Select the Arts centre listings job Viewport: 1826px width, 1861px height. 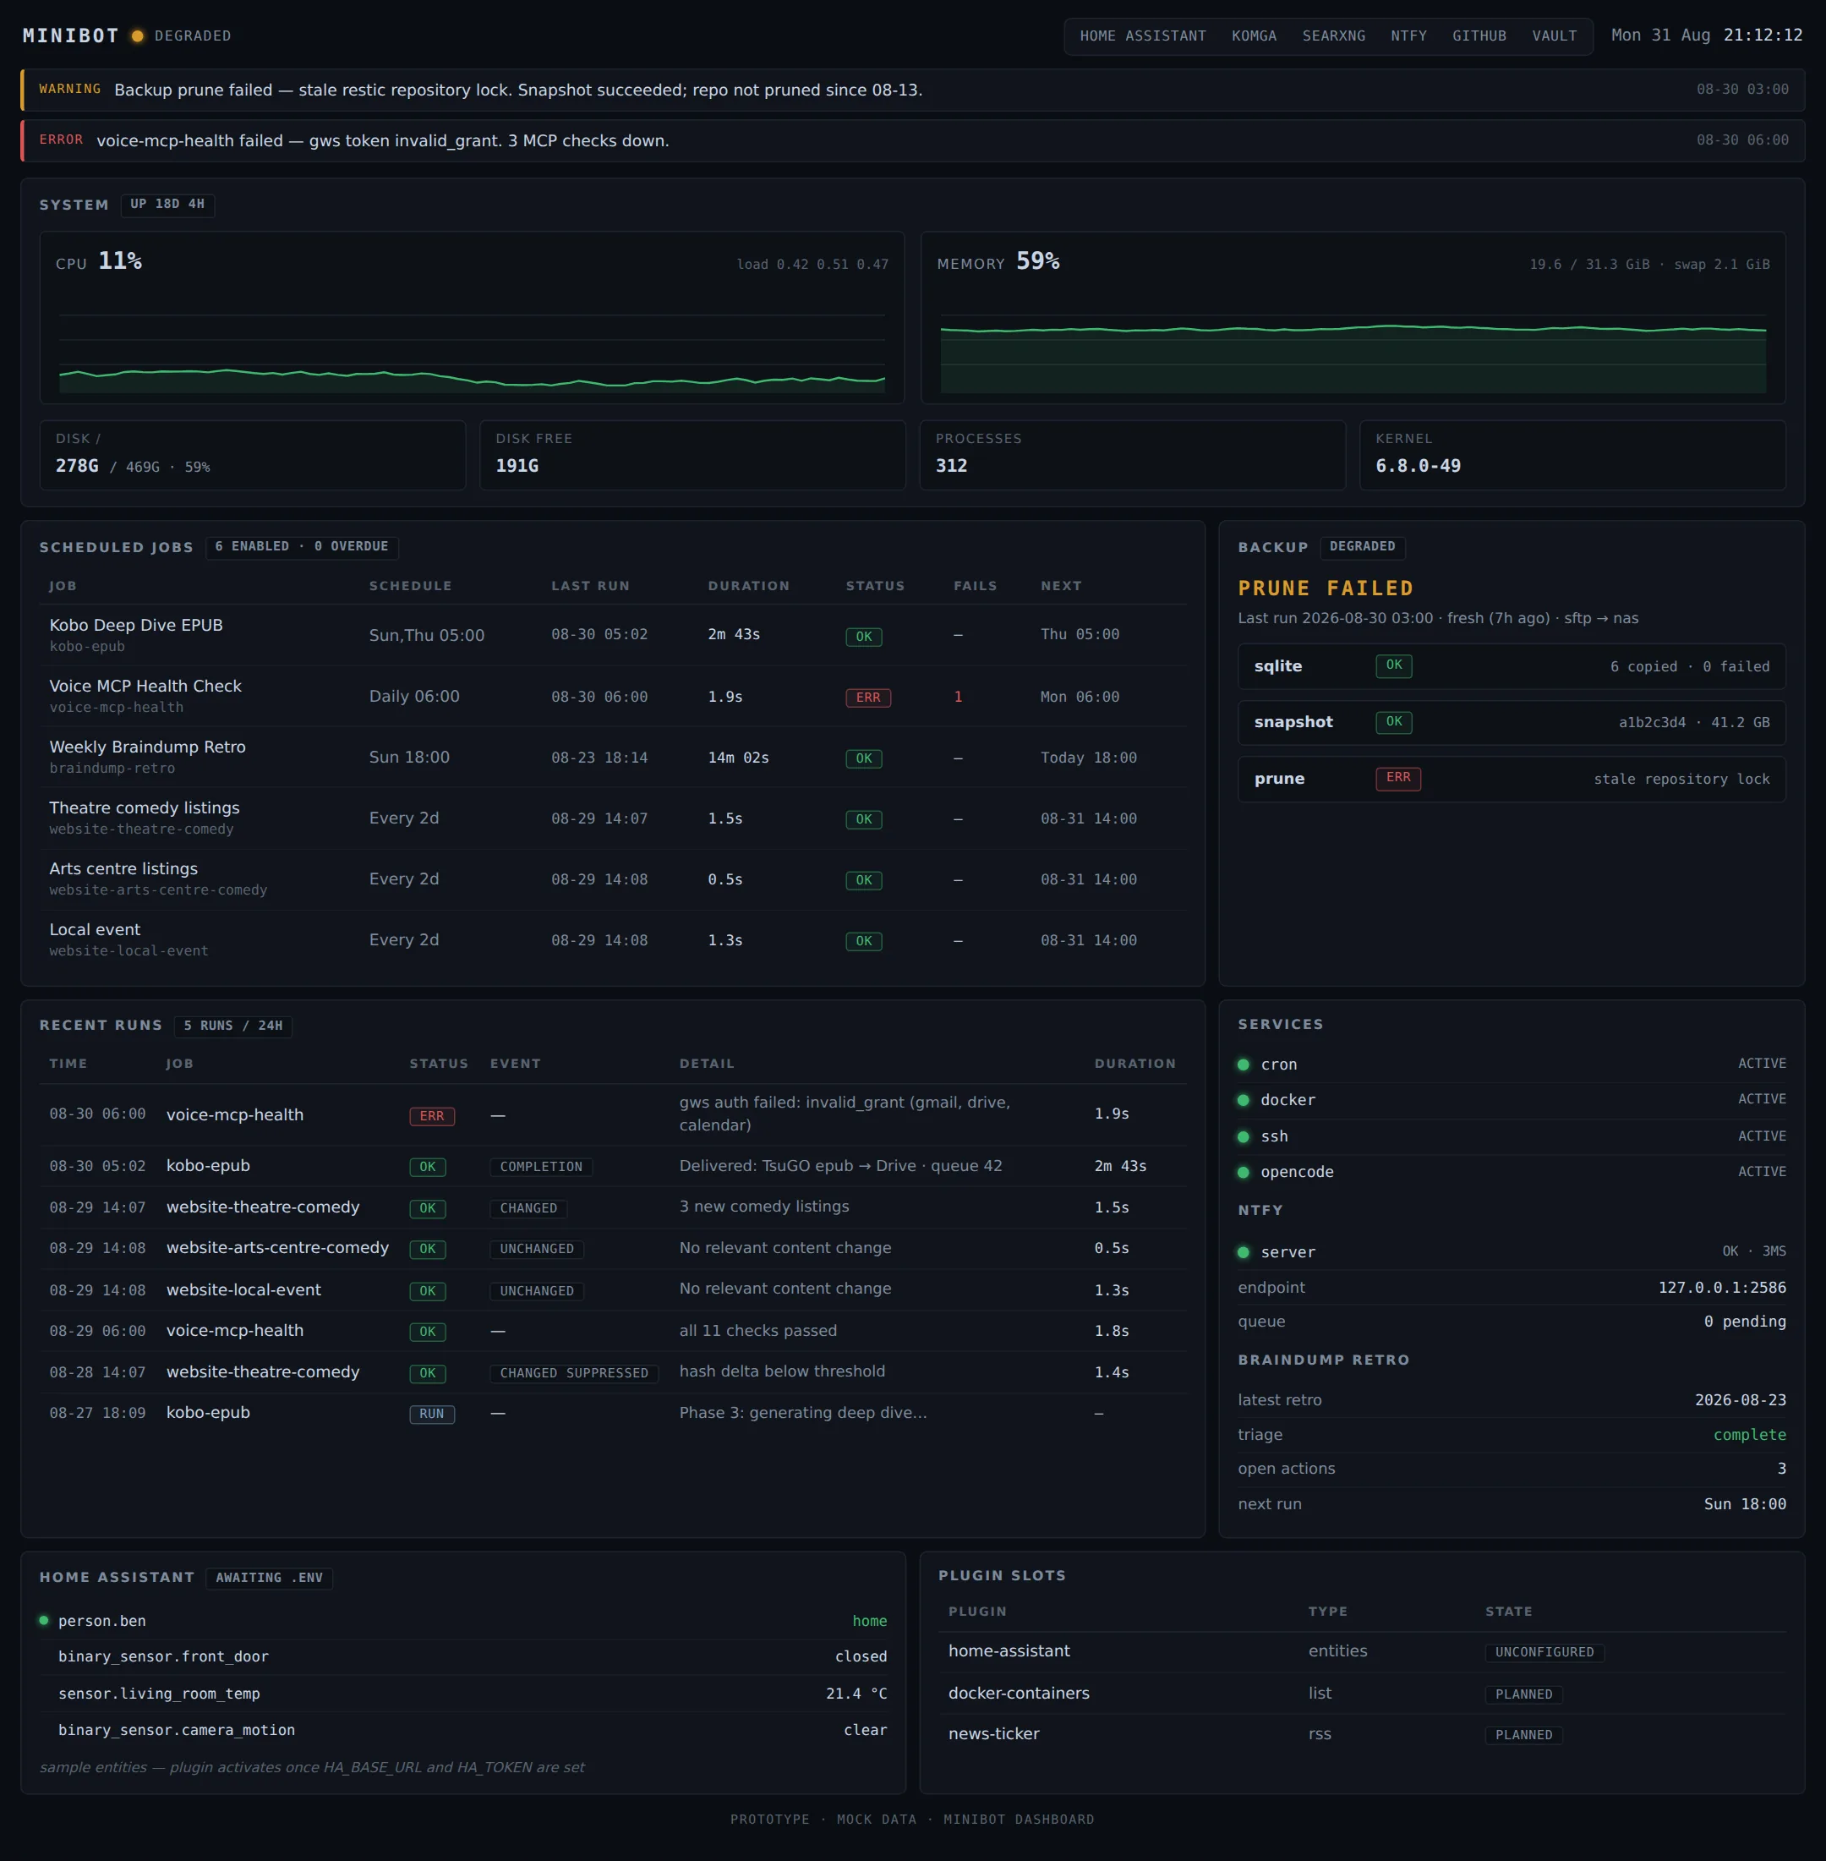(613, 879)
